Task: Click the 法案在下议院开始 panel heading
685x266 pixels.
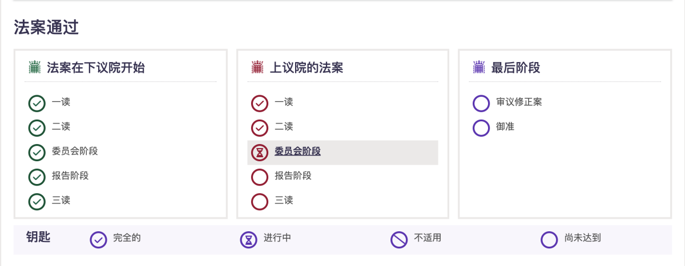Action: pyautogui.click(x=96, y=68)
